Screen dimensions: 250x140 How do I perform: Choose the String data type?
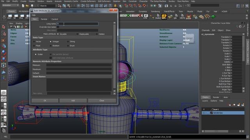coord(68,42)
